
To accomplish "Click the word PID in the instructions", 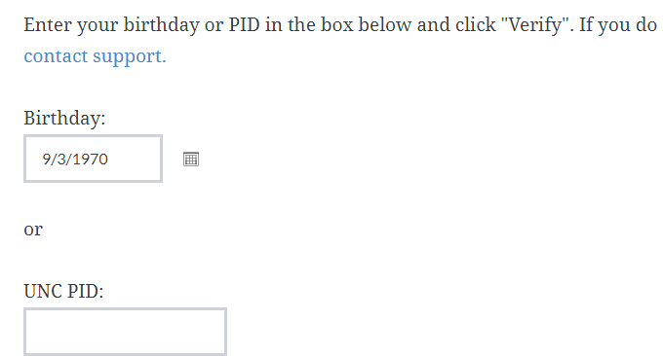I will coord(244,25).
